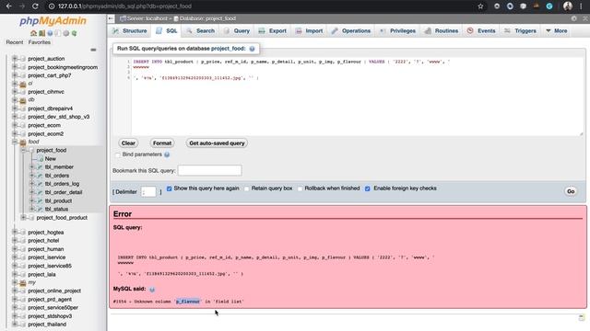Click tbl_product table icon in tree
Image resolution: width=590 pixels, height=331 pixels.
[x=39, y=200]
